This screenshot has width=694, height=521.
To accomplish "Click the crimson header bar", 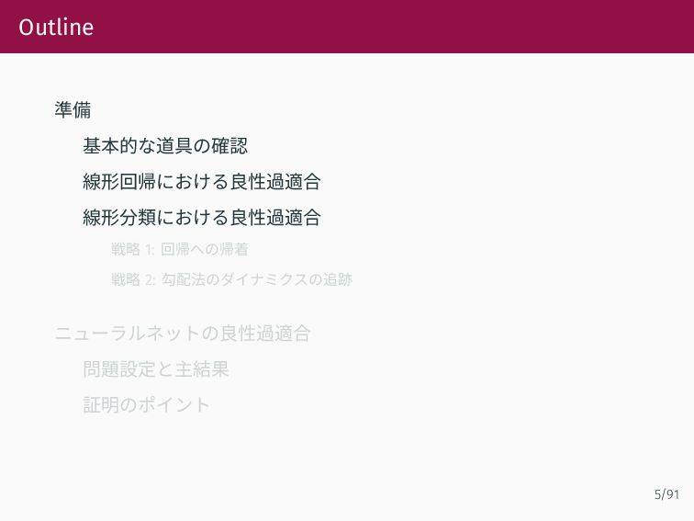I will [347, 27].
